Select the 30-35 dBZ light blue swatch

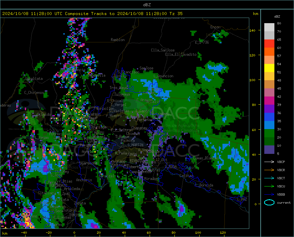coord(269,125)
